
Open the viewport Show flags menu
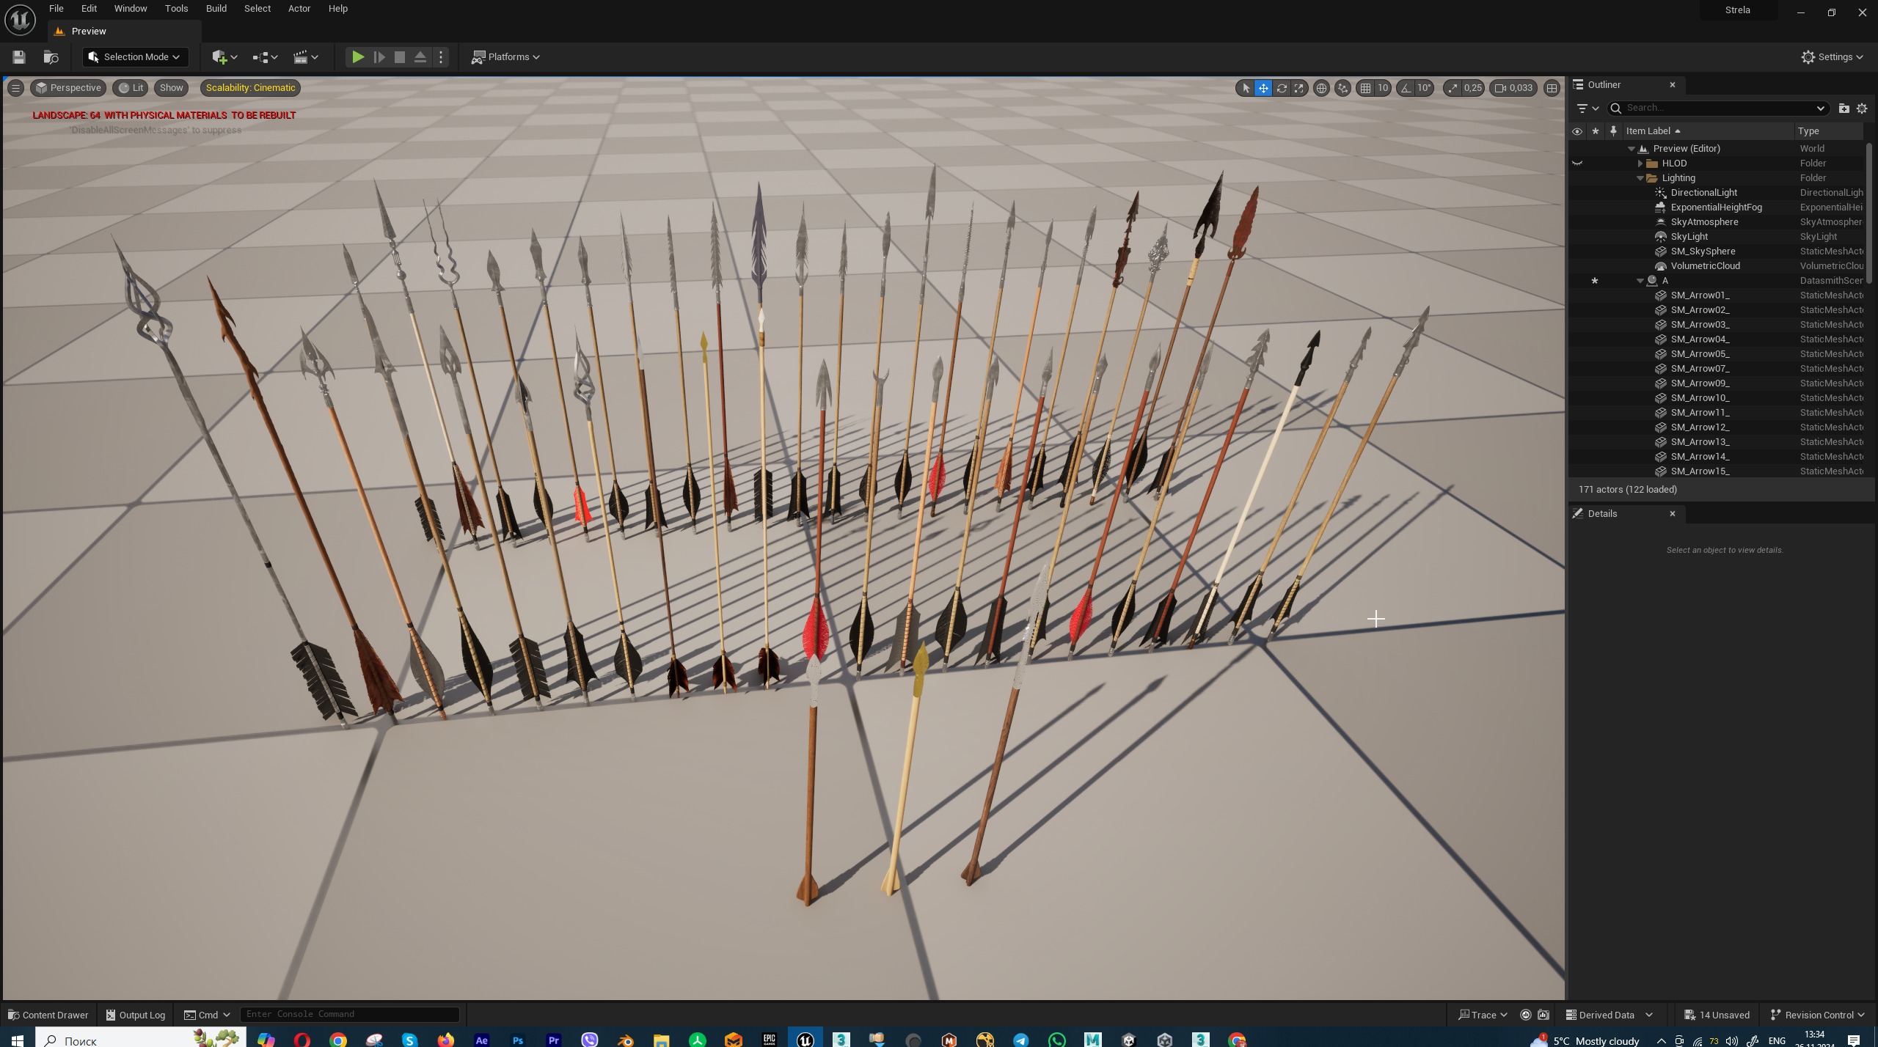coord(171,88)
